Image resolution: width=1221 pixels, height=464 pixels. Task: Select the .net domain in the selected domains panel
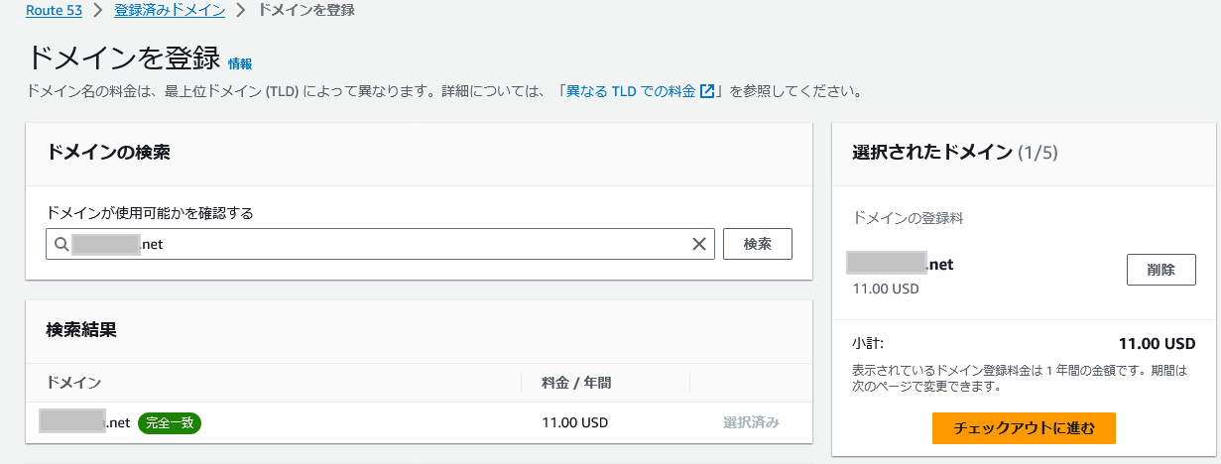click(x=901, y=264)
